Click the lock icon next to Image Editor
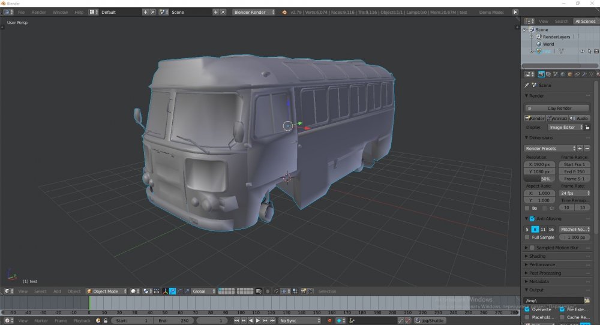600x325 pixels. (x=587, y=127)
